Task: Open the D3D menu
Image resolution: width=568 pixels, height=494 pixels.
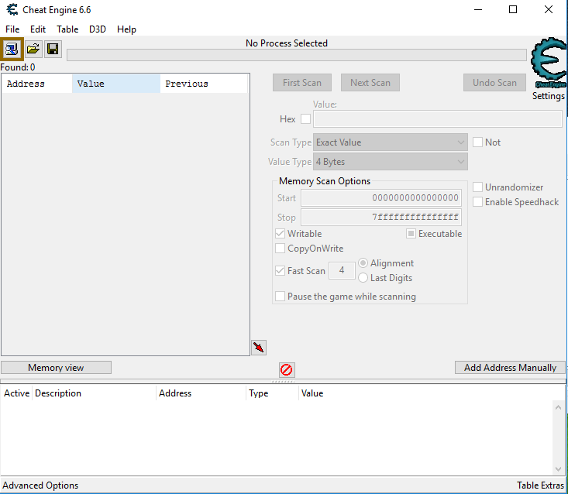Action: 98,29
